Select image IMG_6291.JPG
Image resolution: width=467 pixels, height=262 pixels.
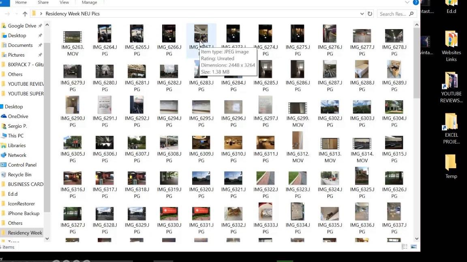(105, 112)
